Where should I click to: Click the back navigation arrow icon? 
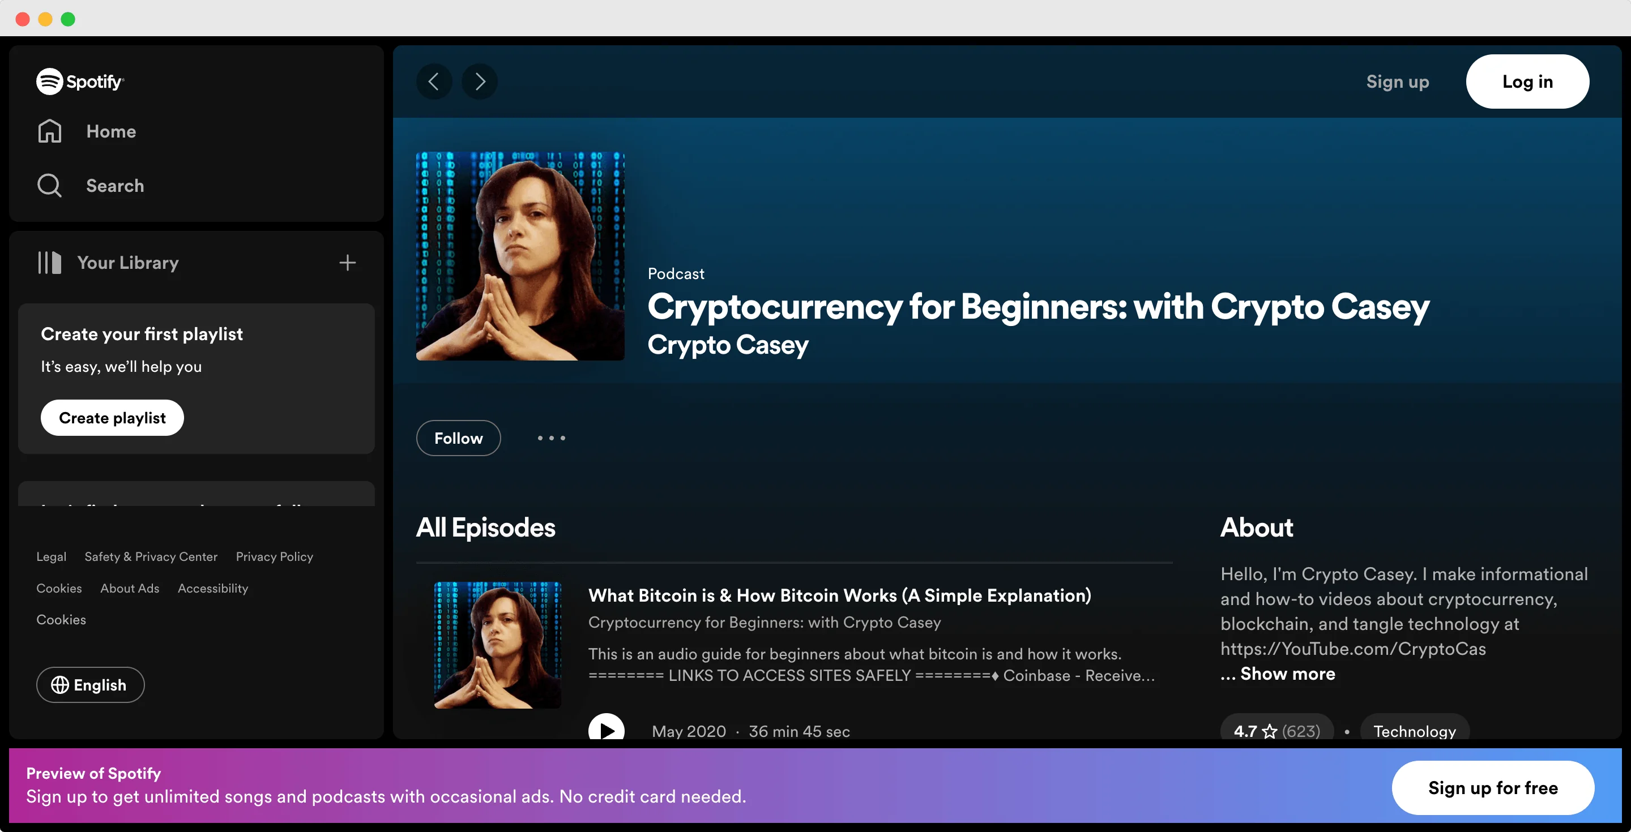(433, 80)
